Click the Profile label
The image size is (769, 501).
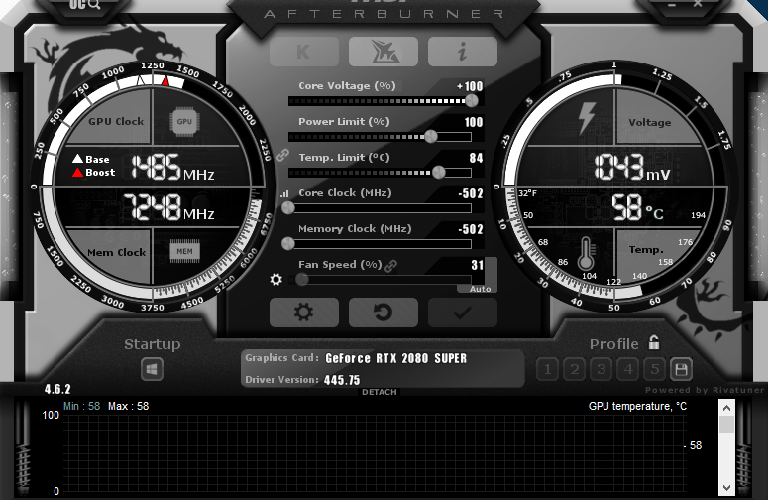[x=614, y=344]
